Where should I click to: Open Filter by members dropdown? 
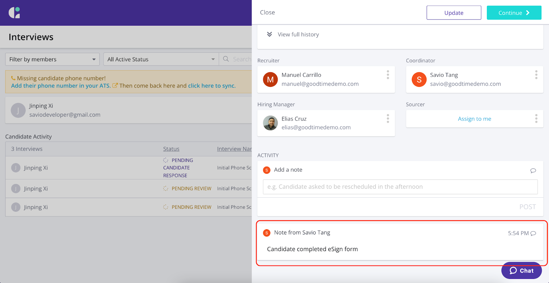tap(52, 59)
